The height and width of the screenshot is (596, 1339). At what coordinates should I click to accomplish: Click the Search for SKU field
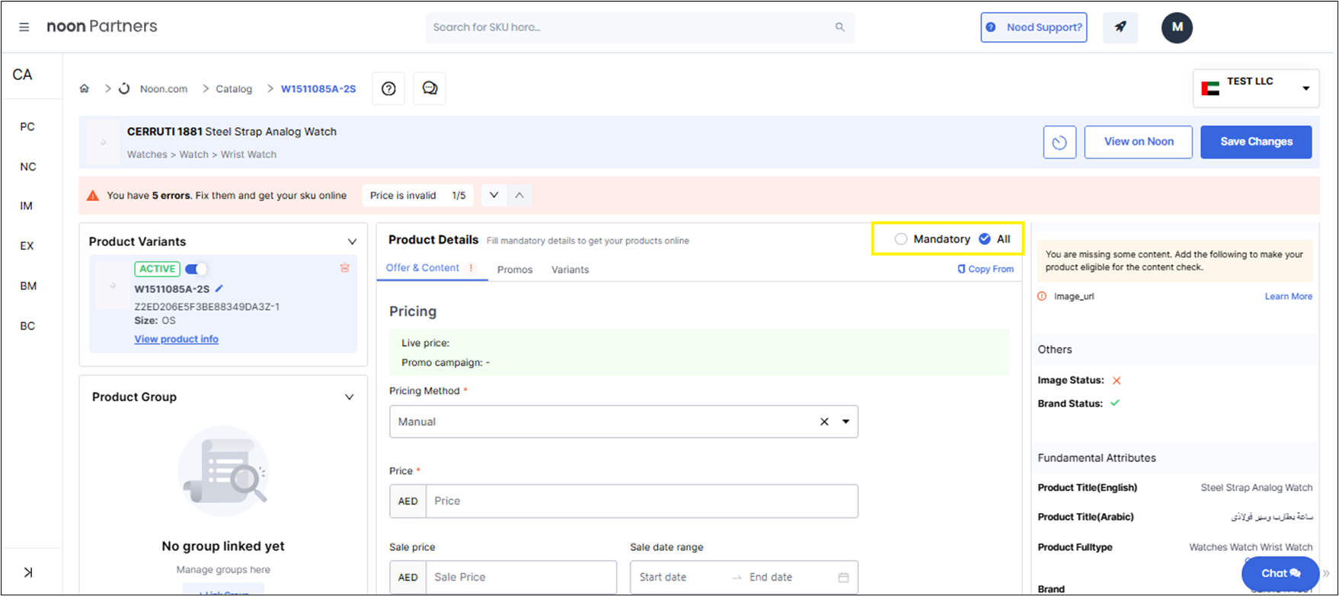point(640,27)
